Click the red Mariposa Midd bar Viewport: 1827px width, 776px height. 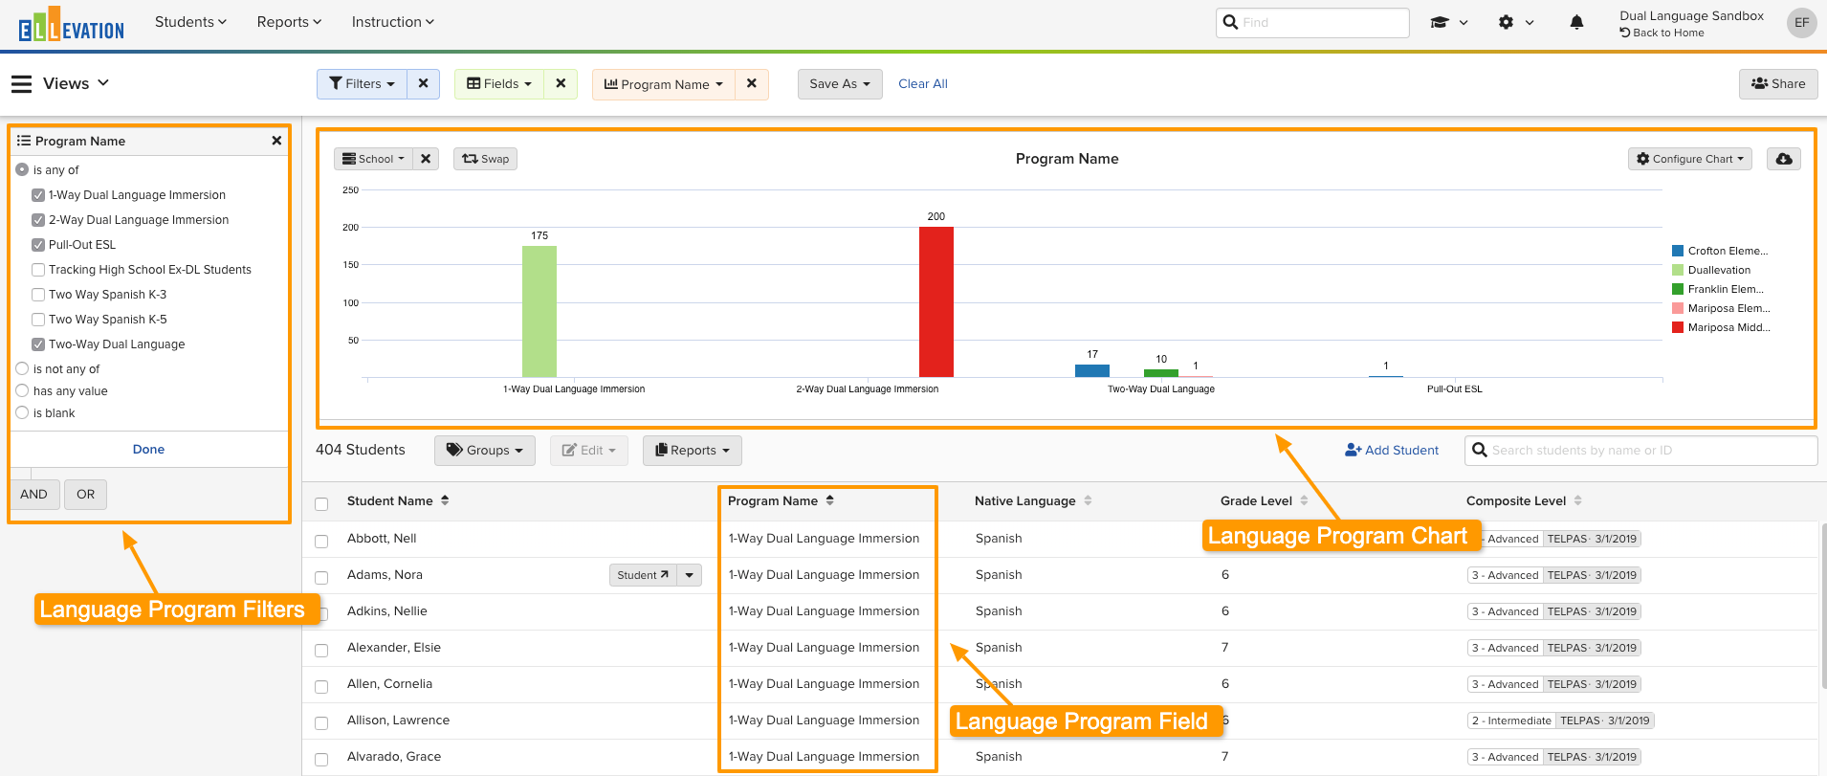[936, 301]
